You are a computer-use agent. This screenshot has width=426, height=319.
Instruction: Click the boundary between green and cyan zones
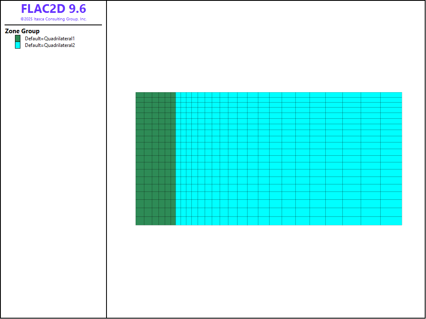(176, 159)
